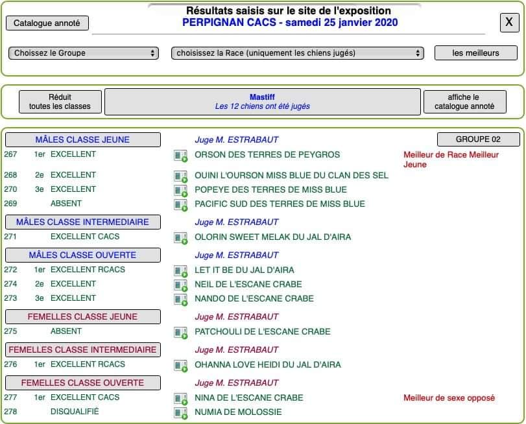Select dog name OLORIN SWEET MELAK DU JAL D'AIRA

[x=272, y=237]
